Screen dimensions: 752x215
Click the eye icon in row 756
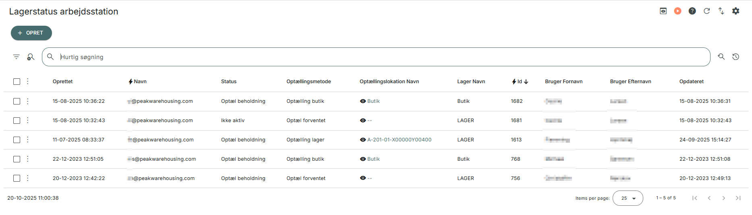pos(363,178)
